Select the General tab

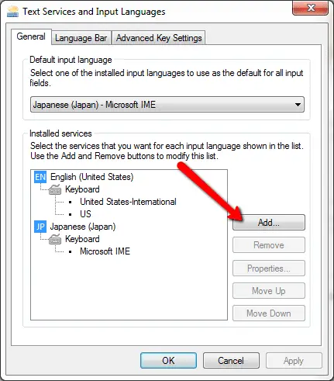[x=31, y=36]
